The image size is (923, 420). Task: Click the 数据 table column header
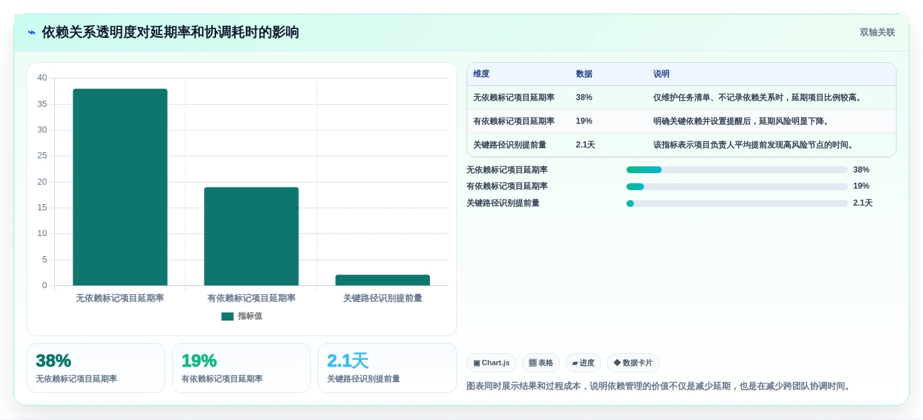[x=584, y=74]
